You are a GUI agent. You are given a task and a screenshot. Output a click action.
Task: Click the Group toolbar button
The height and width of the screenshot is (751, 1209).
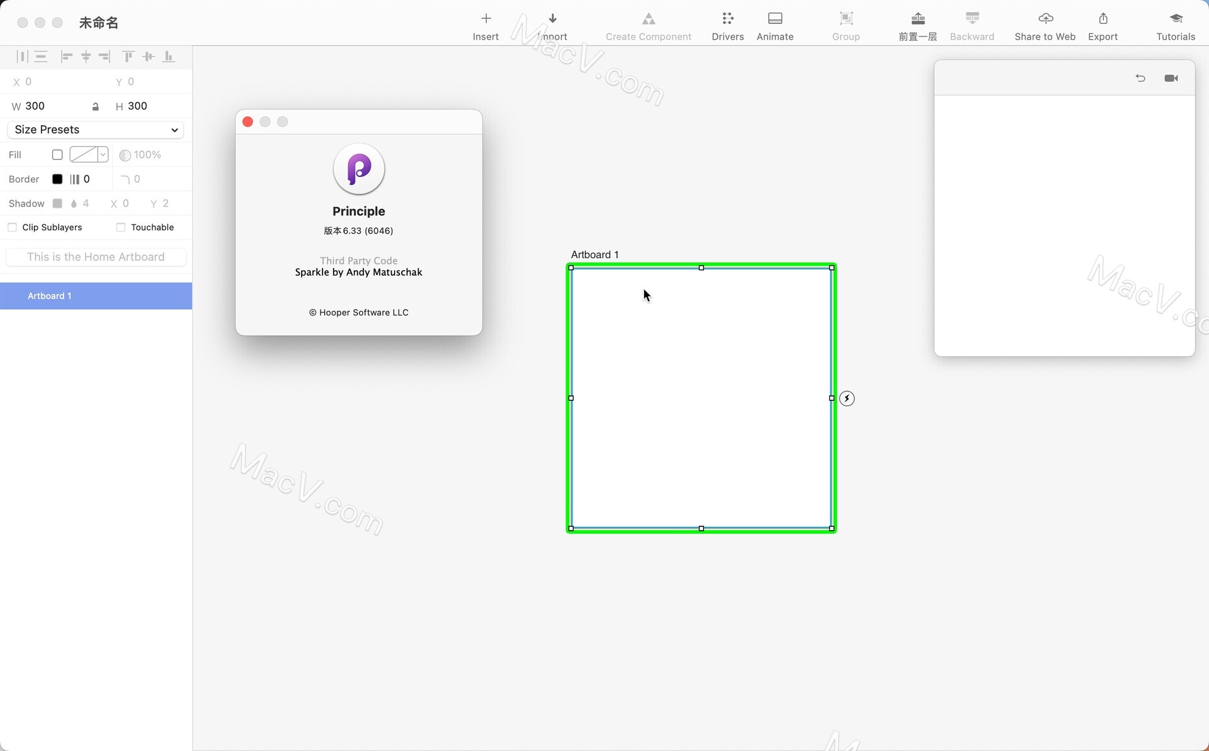[846, 25]
